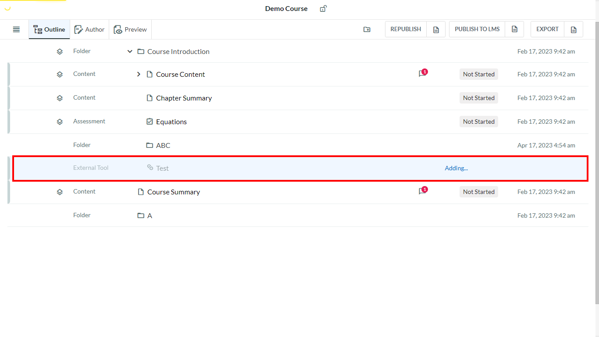This screenshot has width=599, height=337.
Task: Click the page icon beside Course Content
Action: tap(150, 74)
